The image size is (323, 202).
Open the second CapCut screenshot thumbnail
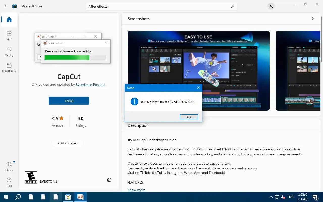tap(298, 71)
